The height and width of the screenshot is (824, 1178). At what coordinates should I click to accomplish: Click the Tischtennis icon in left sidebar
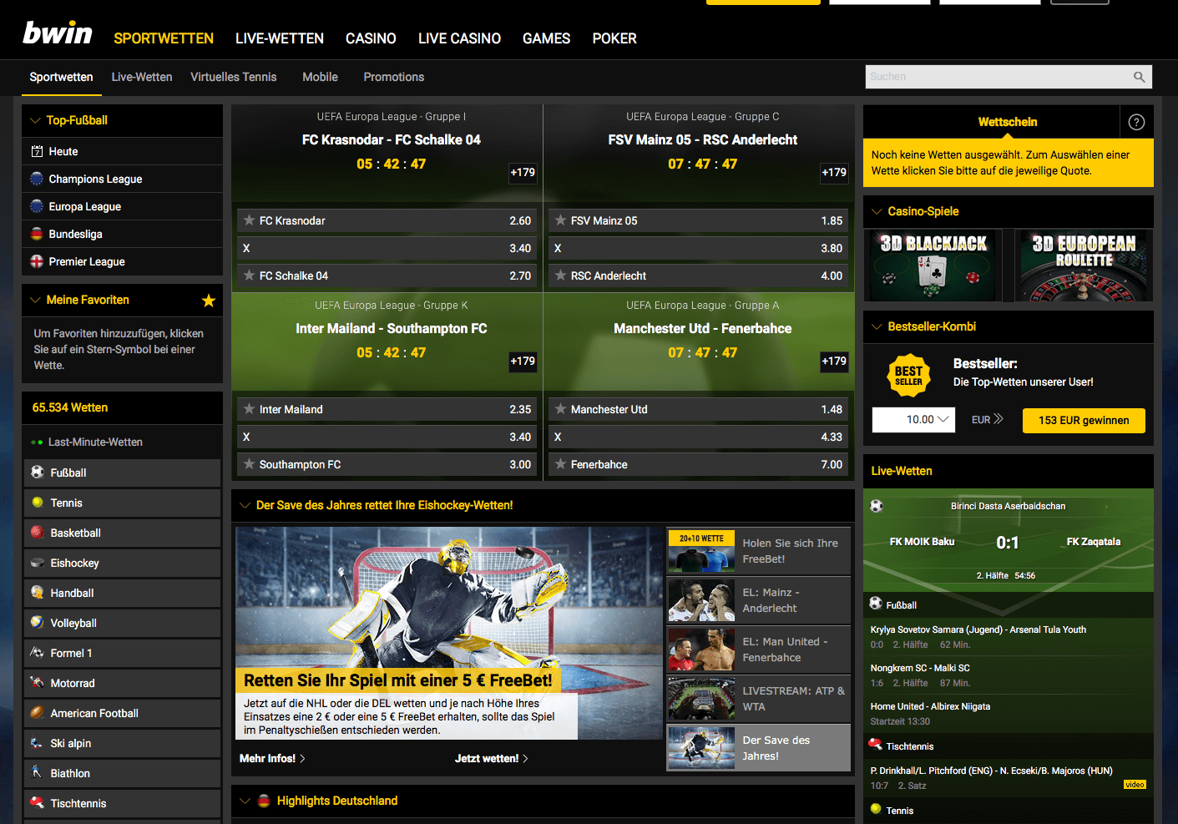[38, 802]
